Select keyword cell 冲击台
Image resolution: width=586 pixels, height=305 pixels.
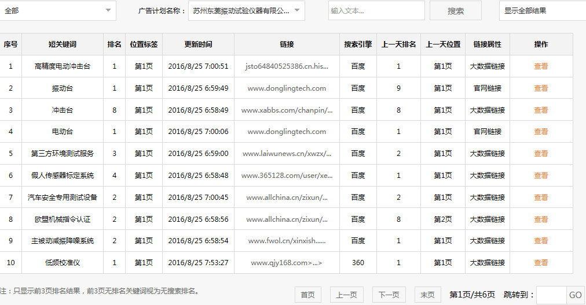[63, 110]
